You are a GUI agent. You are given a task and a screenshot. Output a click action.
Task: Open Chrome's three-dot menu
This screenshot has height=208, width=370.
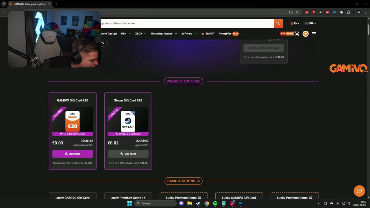[x=366, y=12]
